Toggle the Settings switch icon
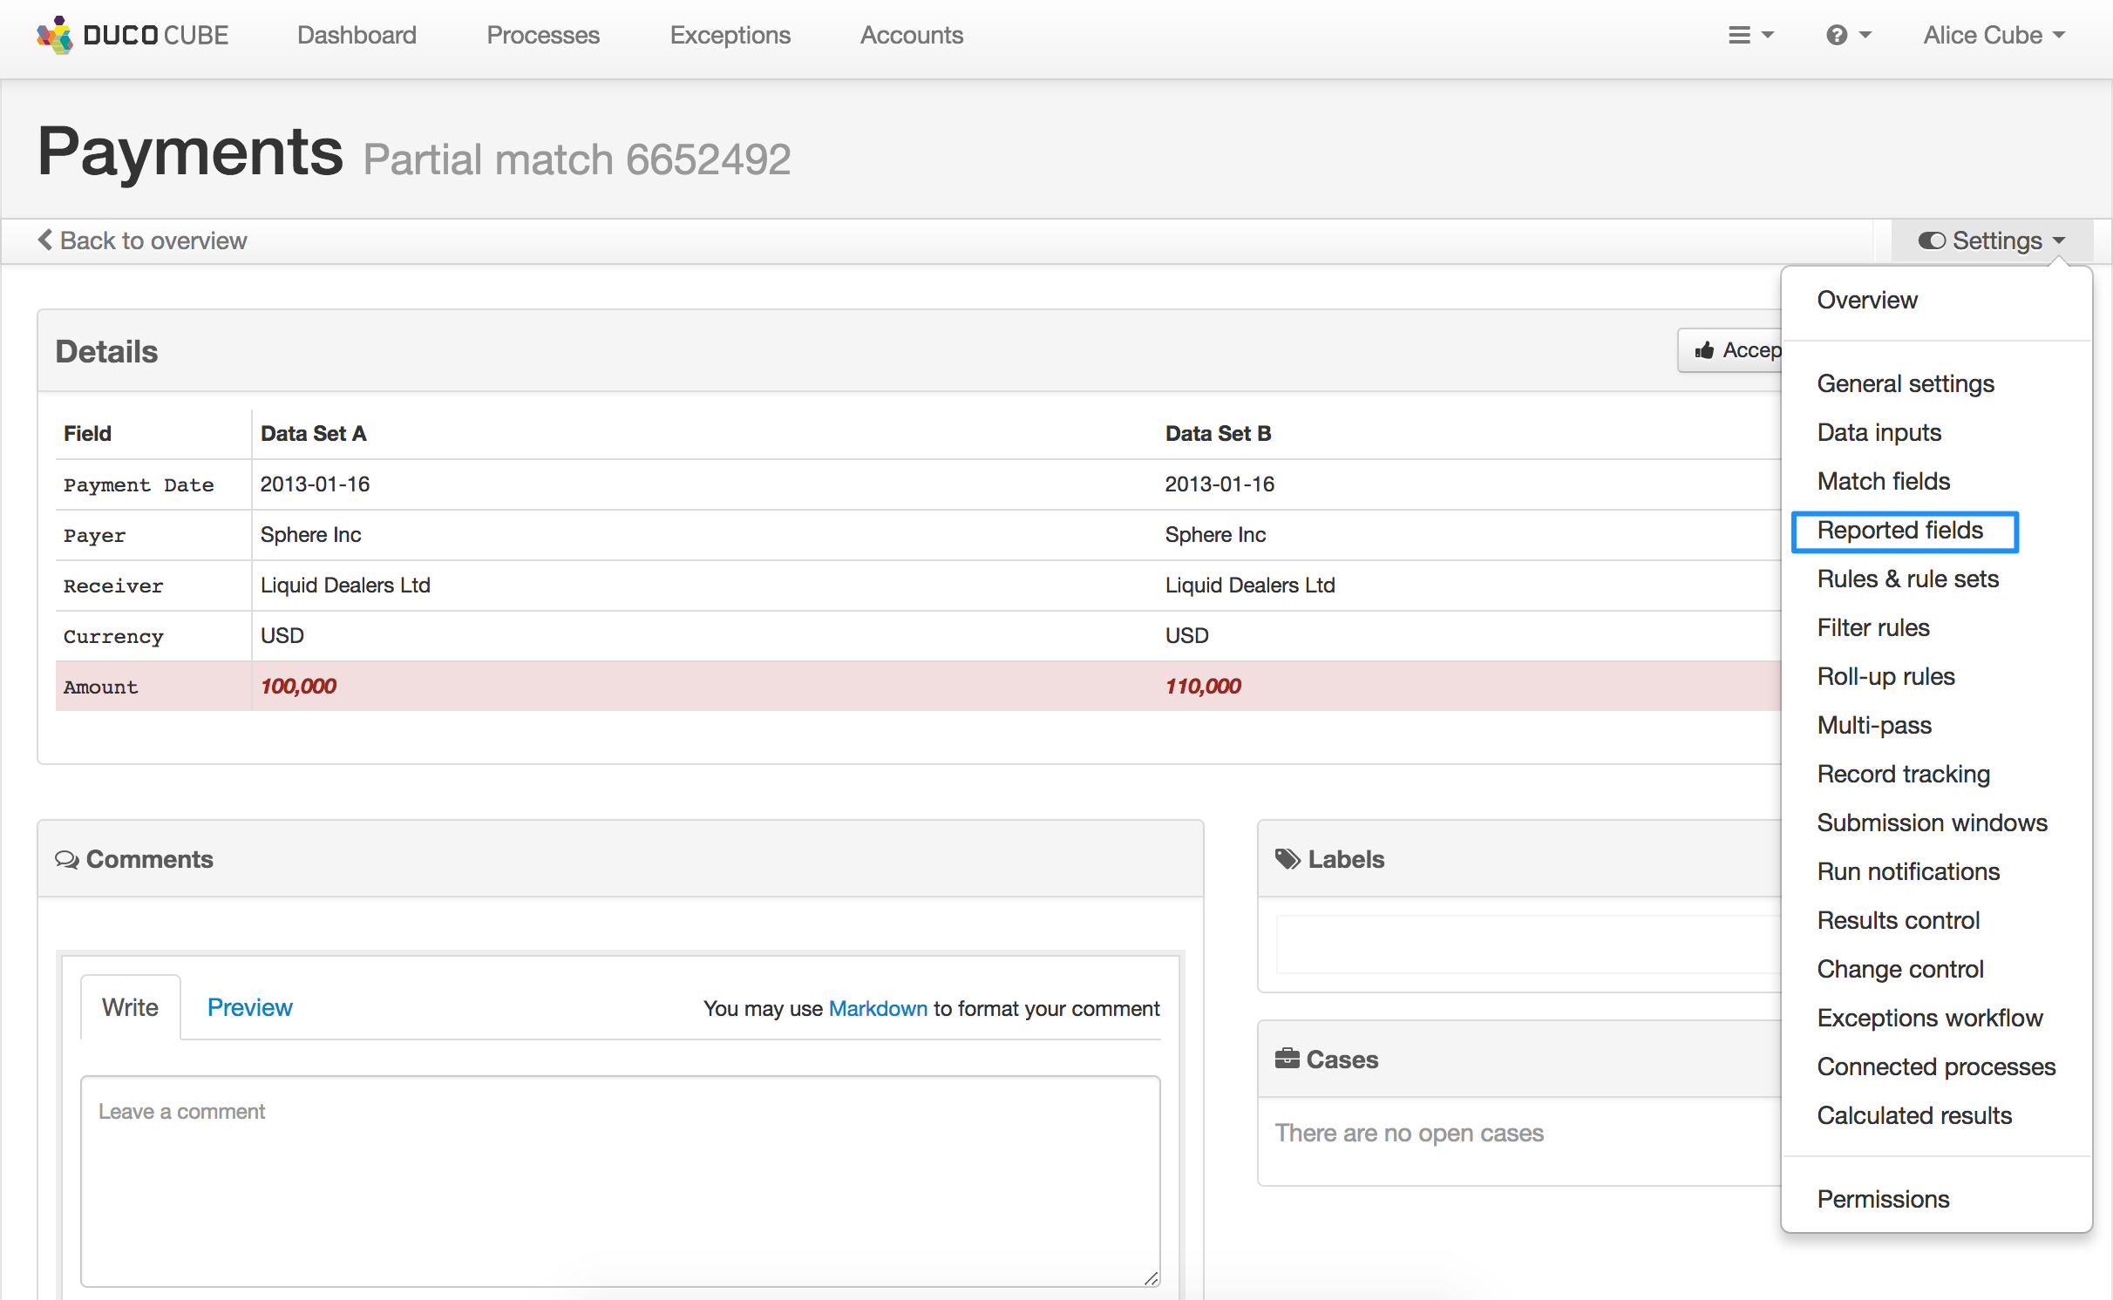The height and width of the screenshot is (1300, 2113). pos(1932,240)
